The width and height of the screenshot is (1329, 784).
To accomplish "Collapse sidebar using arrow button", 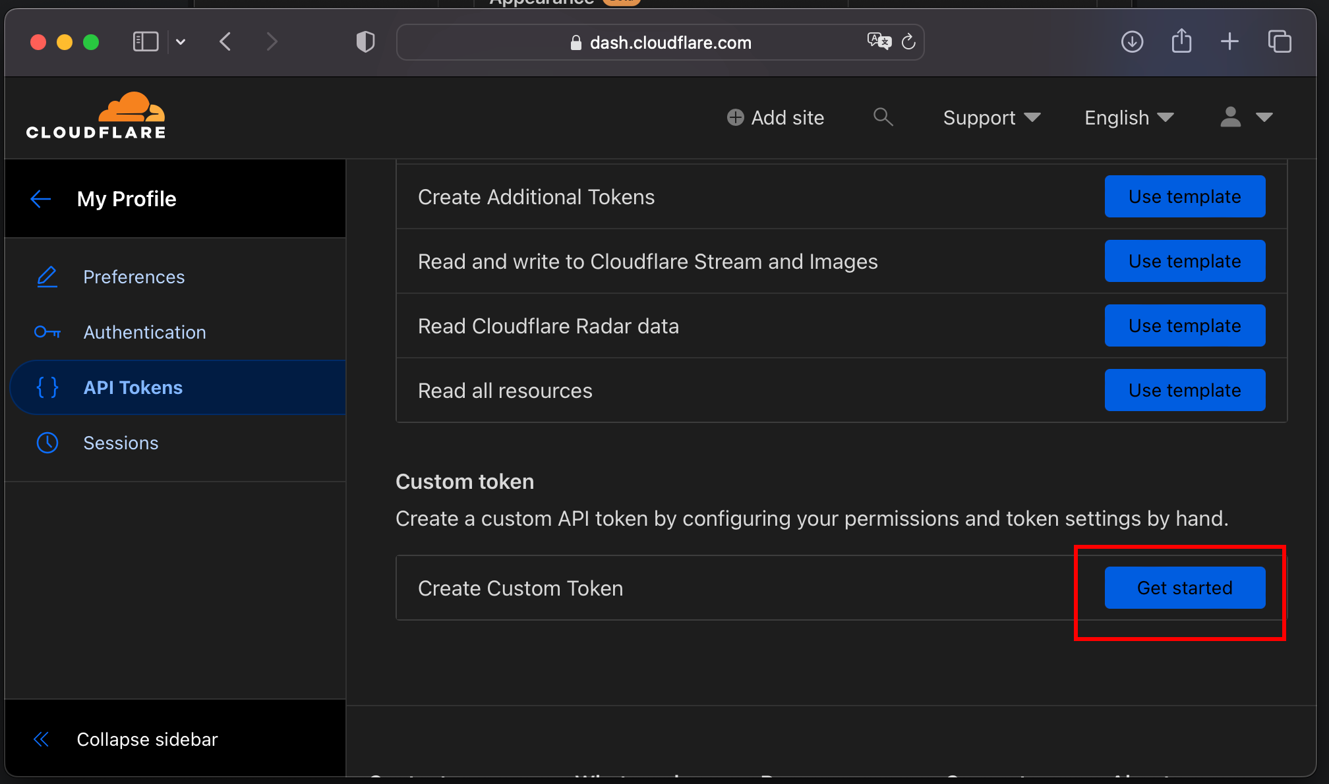I will tap(40, 739).
